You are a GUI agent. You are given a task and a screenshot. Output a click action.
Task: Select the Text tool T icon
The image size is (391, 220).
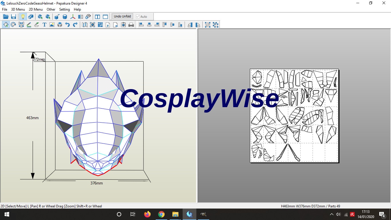44,25
